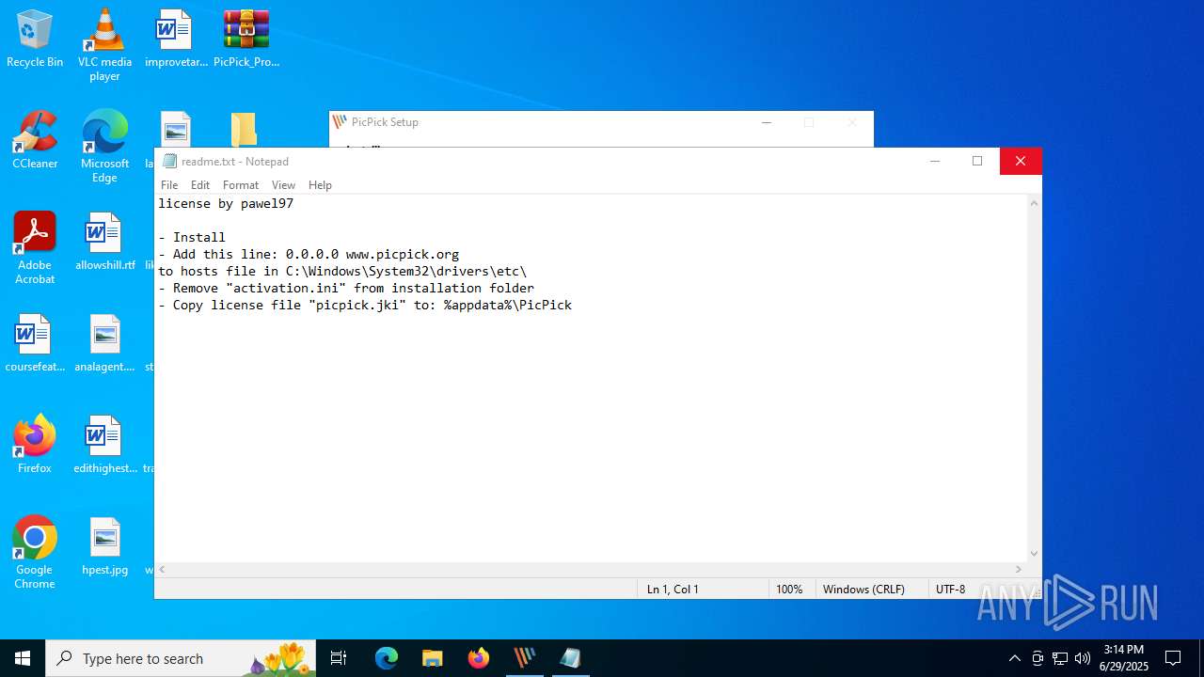Select the improvetar Word document icon
This screenshot has height=677, width=1204.
pos(176,39)
